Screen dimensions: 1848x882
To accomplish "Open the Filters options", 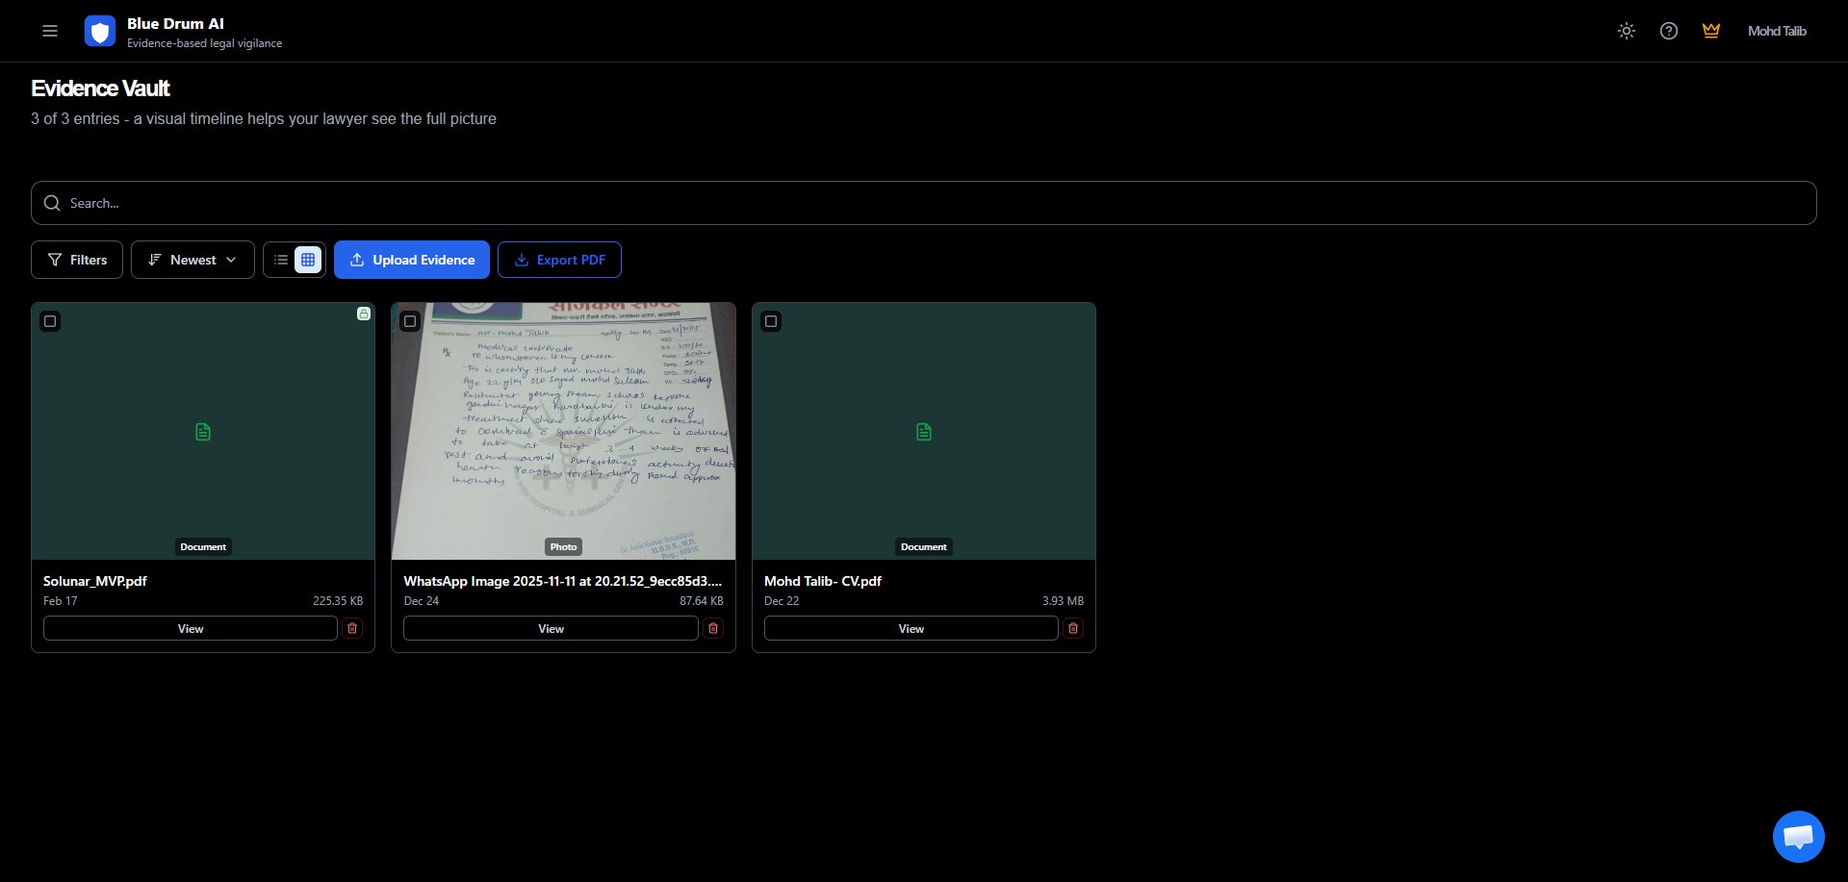I will pos(76,260).
